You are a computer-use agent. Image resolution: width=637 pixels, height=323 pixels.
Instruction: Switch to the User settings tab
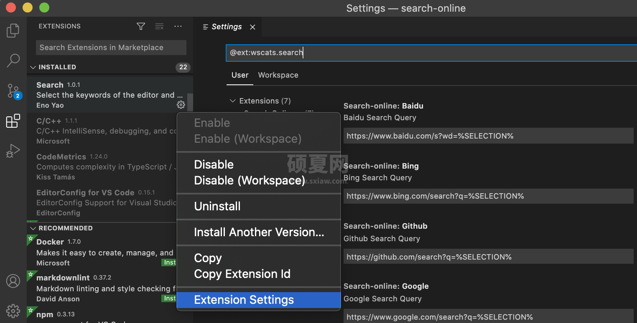pos(240,75)
